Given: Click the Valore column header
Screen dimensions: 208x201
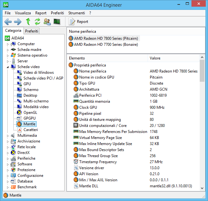Looking at the screenshot, I should pyautogui.click(x=174, y=58).
